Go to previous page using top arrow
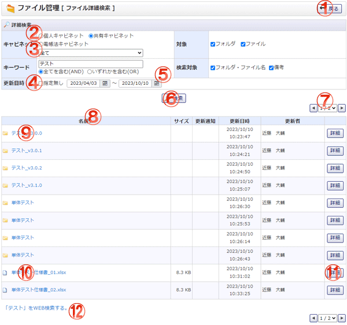The image size is (347, 325). 313,108
